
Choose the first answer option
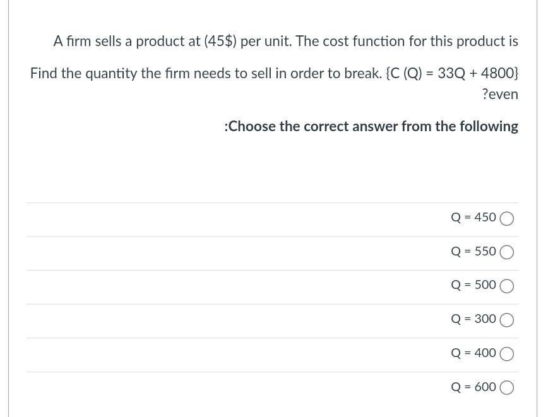[x=506, y=218]
